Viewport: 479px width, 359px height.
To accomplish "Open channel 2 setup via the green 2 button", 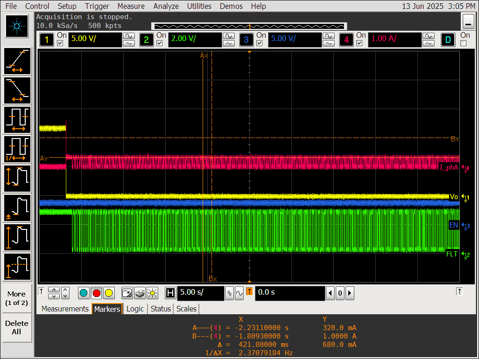I will coord(146,40).
